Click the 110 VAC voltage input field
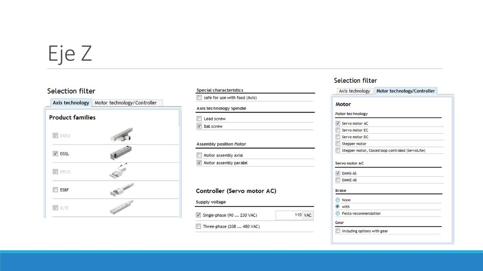Screen dimensions: 483x271 [294, 215]
